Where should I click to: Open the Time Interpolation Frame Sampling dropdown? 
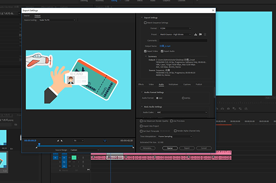(x=175, y=136)
